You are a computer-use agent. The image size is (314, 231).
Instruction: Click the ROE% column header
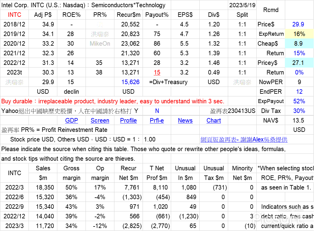[x=71, y=15]
